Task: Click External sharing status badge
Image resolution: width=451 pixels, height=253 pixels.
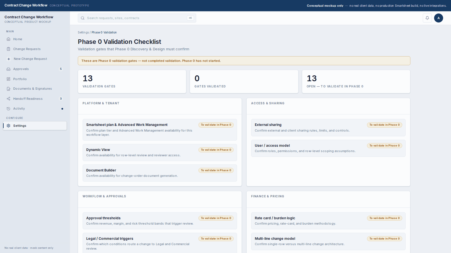Action: coord(384,125)
